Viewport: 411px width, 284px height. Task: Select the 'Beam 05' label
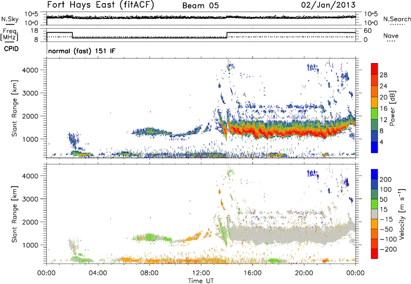(x=200, y=6)
